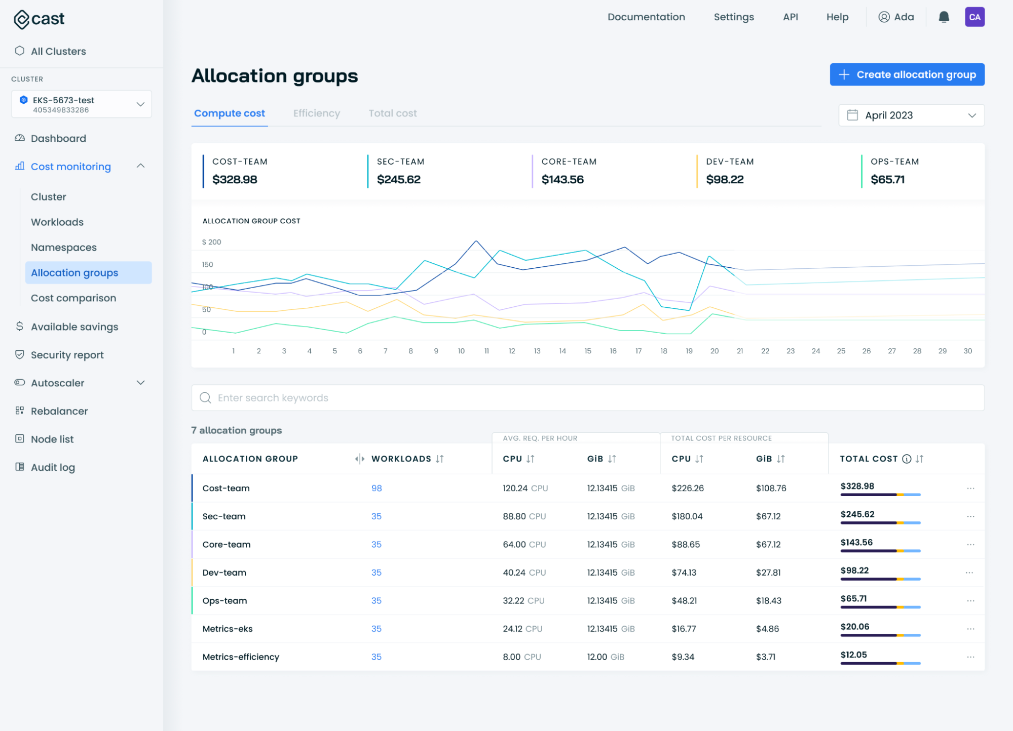Viewport: 1013px width, 731px height.
Task: Open the Audit log icon
Action: [19, 467]
